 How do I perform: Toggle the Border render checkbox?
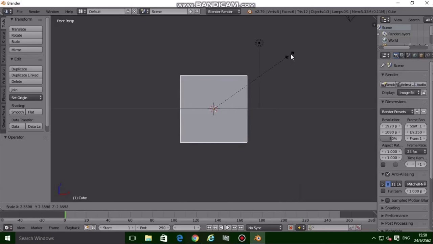383,165
